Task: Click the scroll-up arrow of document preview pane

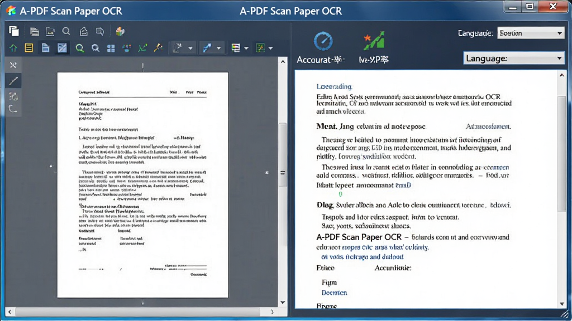Action: pos(283,62)
